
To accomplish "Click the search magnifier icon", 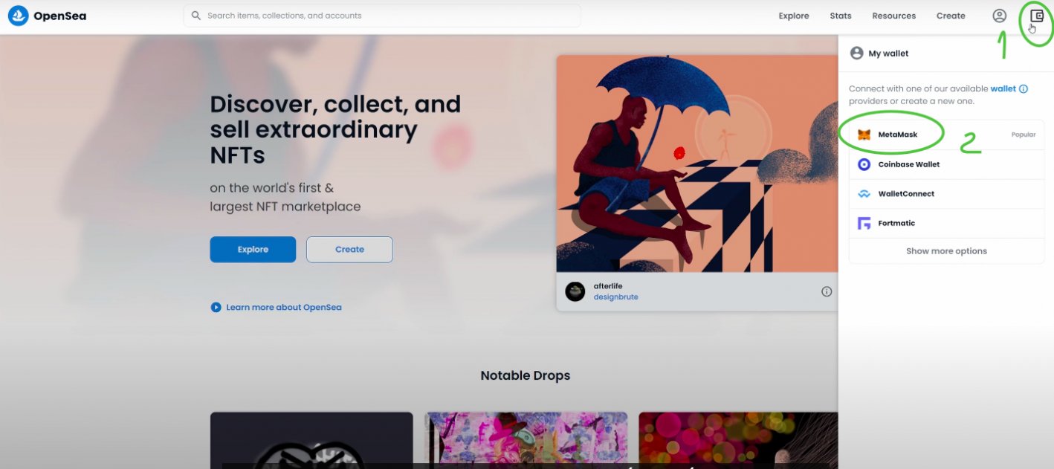I will point(196,16).
